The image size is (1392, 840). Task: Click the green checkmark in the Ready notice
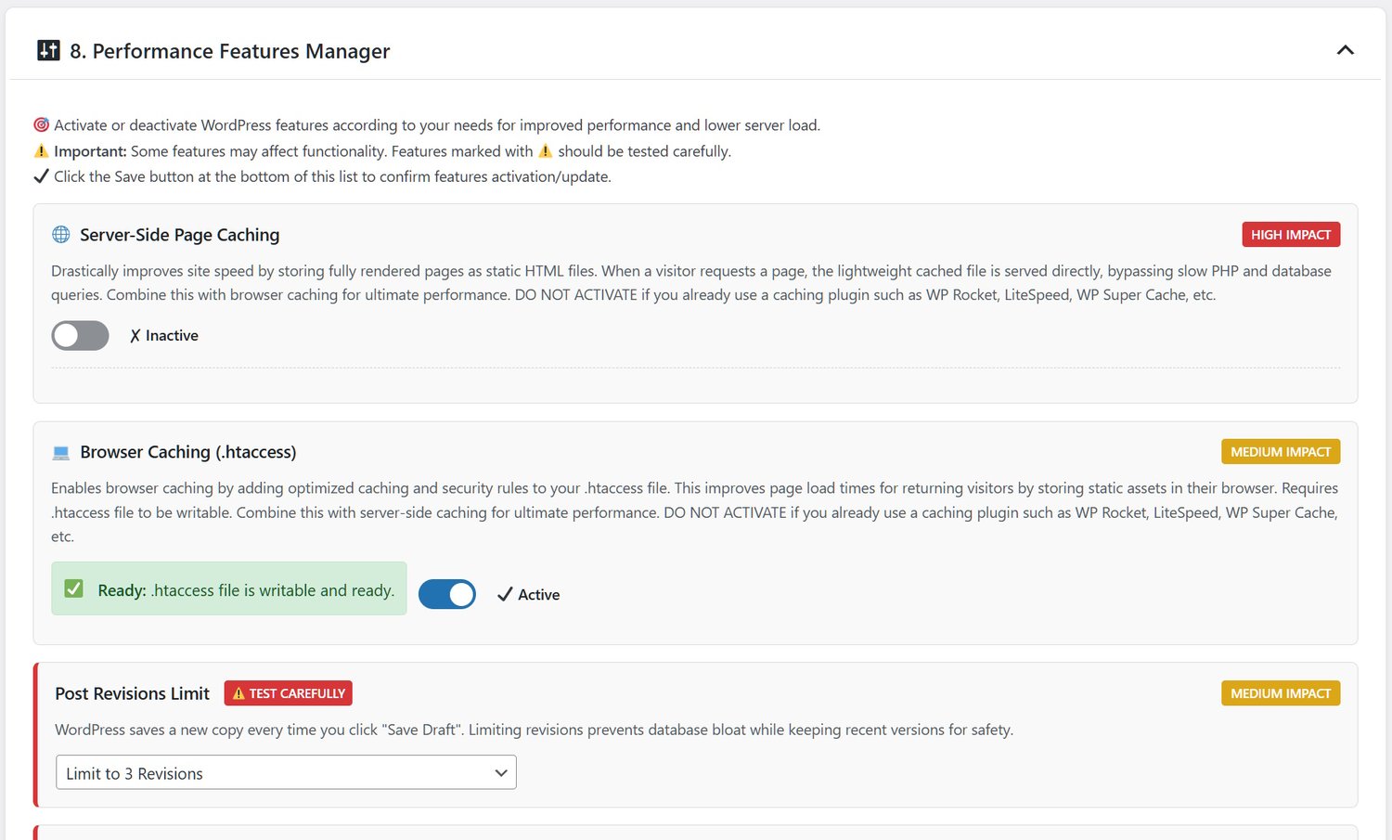click(x=74, y=589)
